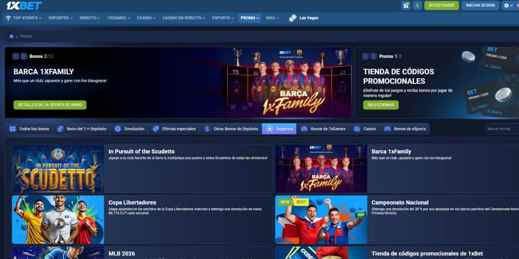The image size is (519, 259).
Task: Expand the Directo dropdown
Action: (x=90, y=18)
